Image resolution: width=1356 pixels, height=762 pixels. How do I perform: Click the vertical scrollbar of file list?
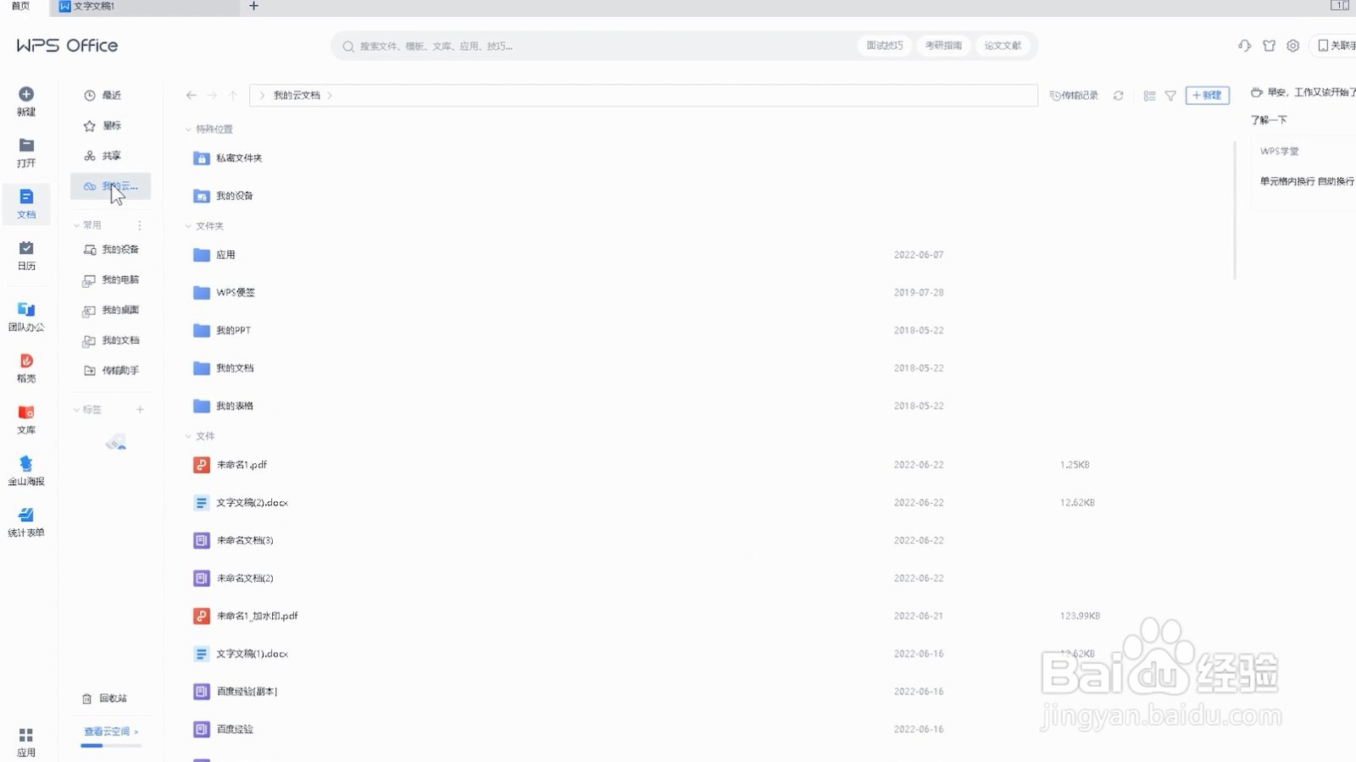pyautogui.click(x=1234, y=210)
